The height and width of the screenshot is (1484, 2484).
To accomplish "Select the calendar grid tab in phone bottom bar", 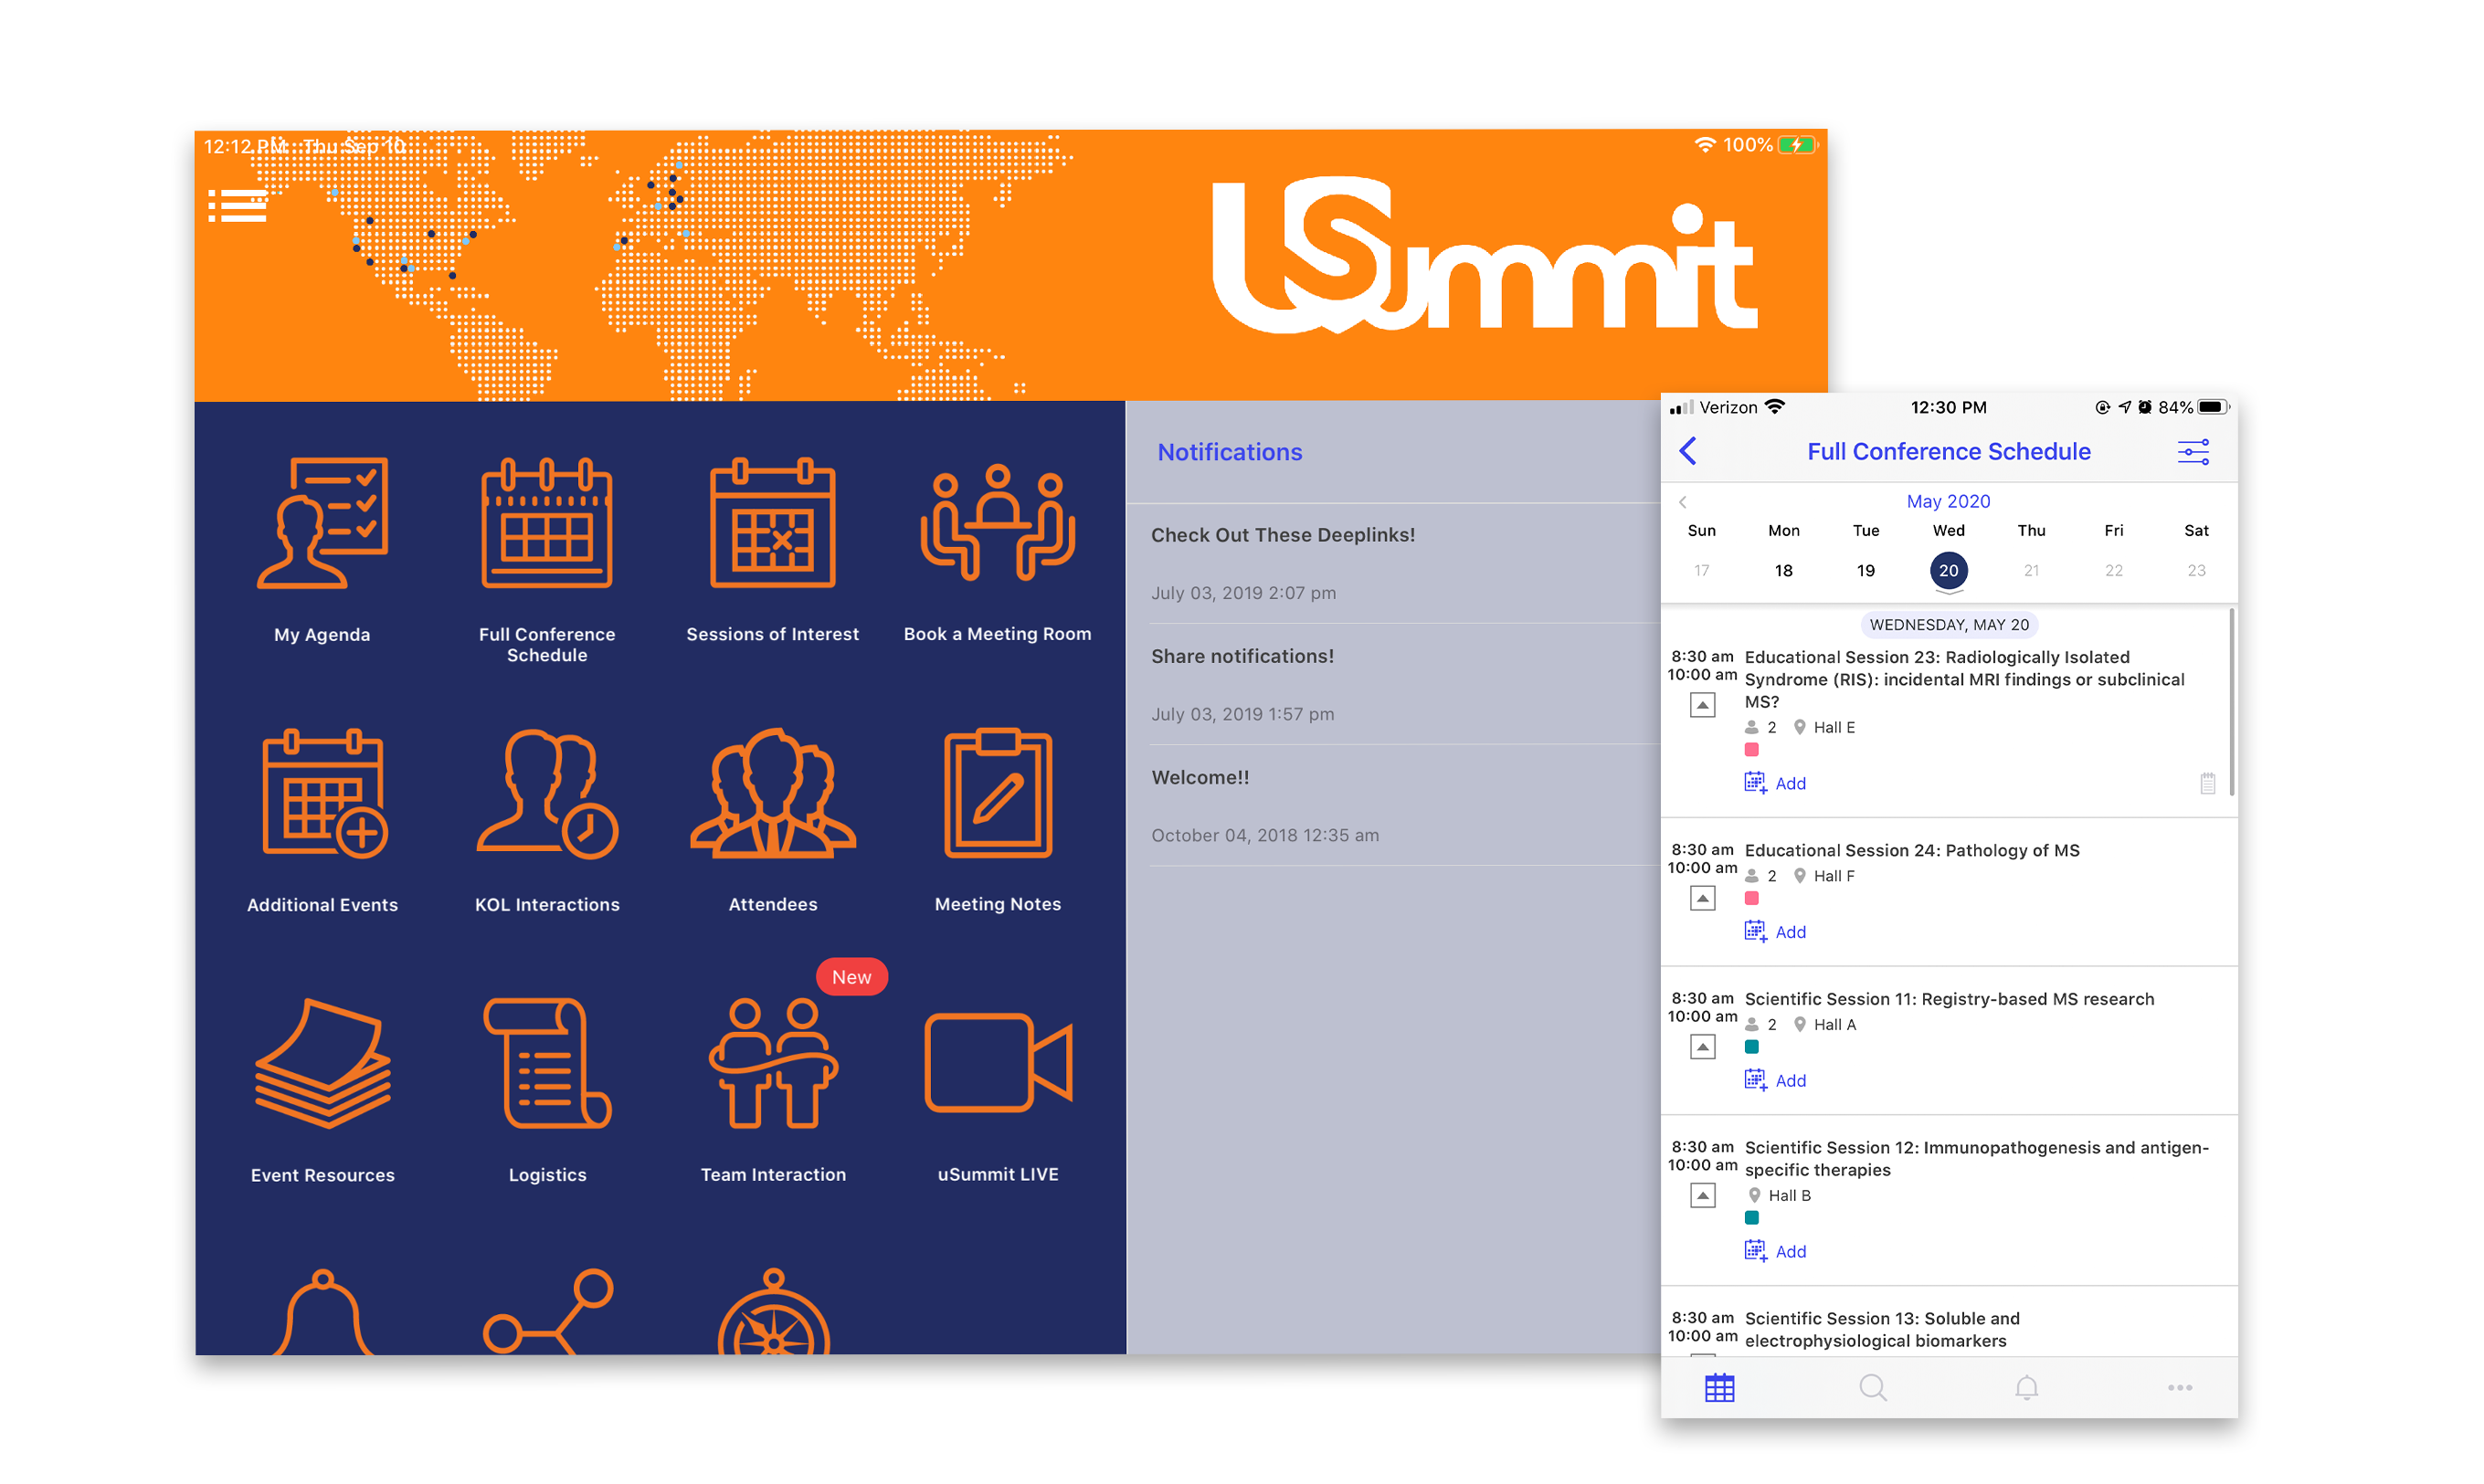I will pos(1718,1388).
